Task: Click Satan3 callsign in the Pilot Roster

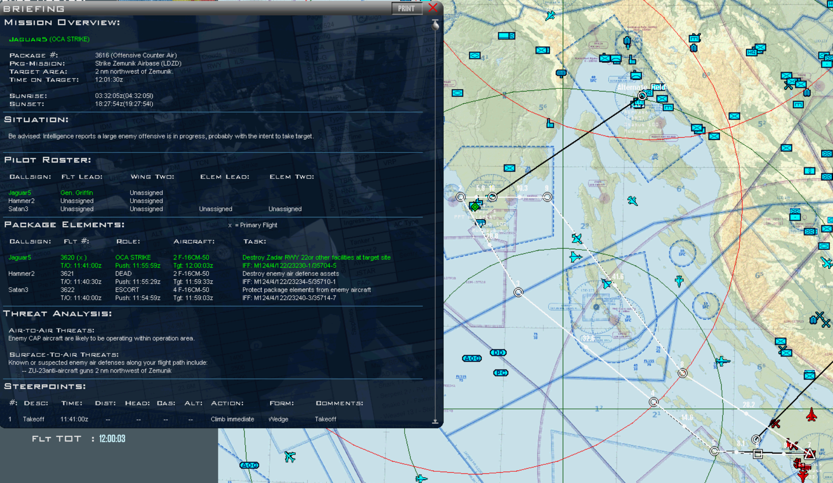Action: click(x=18, y=209)
